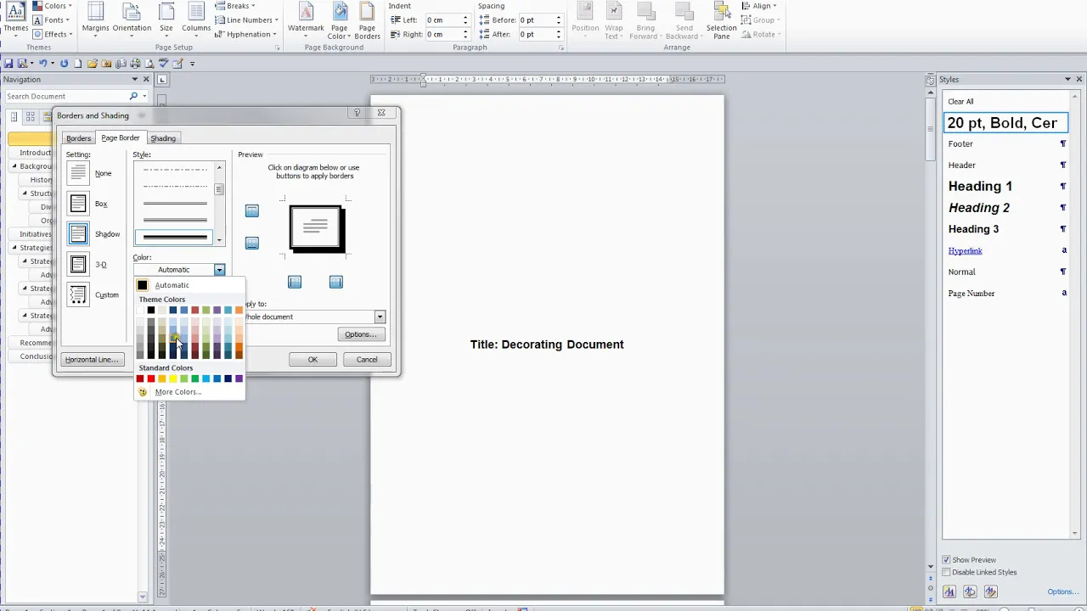Screen dimensions: 1087x611
Task: Open the border Color dropdown arrow
Action: coord(219,270)
